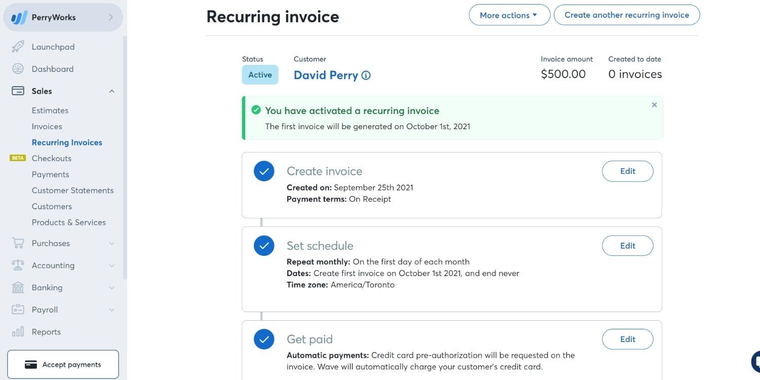The image size is (760, 380).
Task: Click the info icon beside David Perry
Action: 366,75
